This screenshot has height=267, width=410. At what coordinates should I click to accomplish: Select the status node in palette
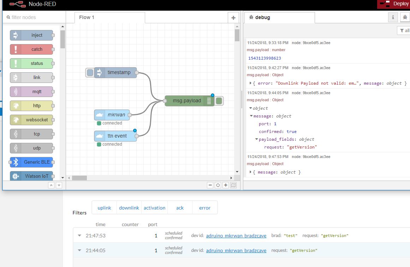point(31,63)
